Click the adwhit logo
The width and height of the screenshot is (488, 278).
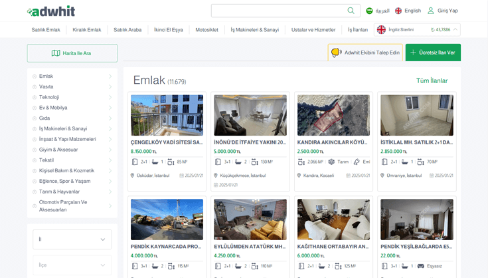(51, 11)
